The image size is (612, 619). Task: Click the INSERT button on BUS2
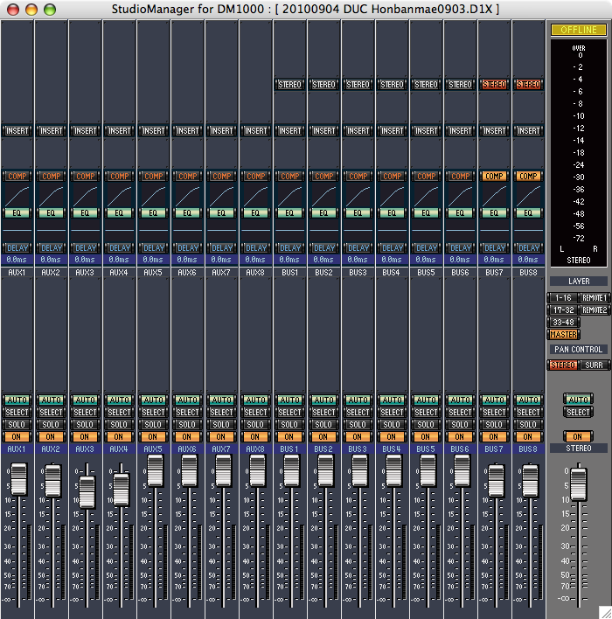323,130
